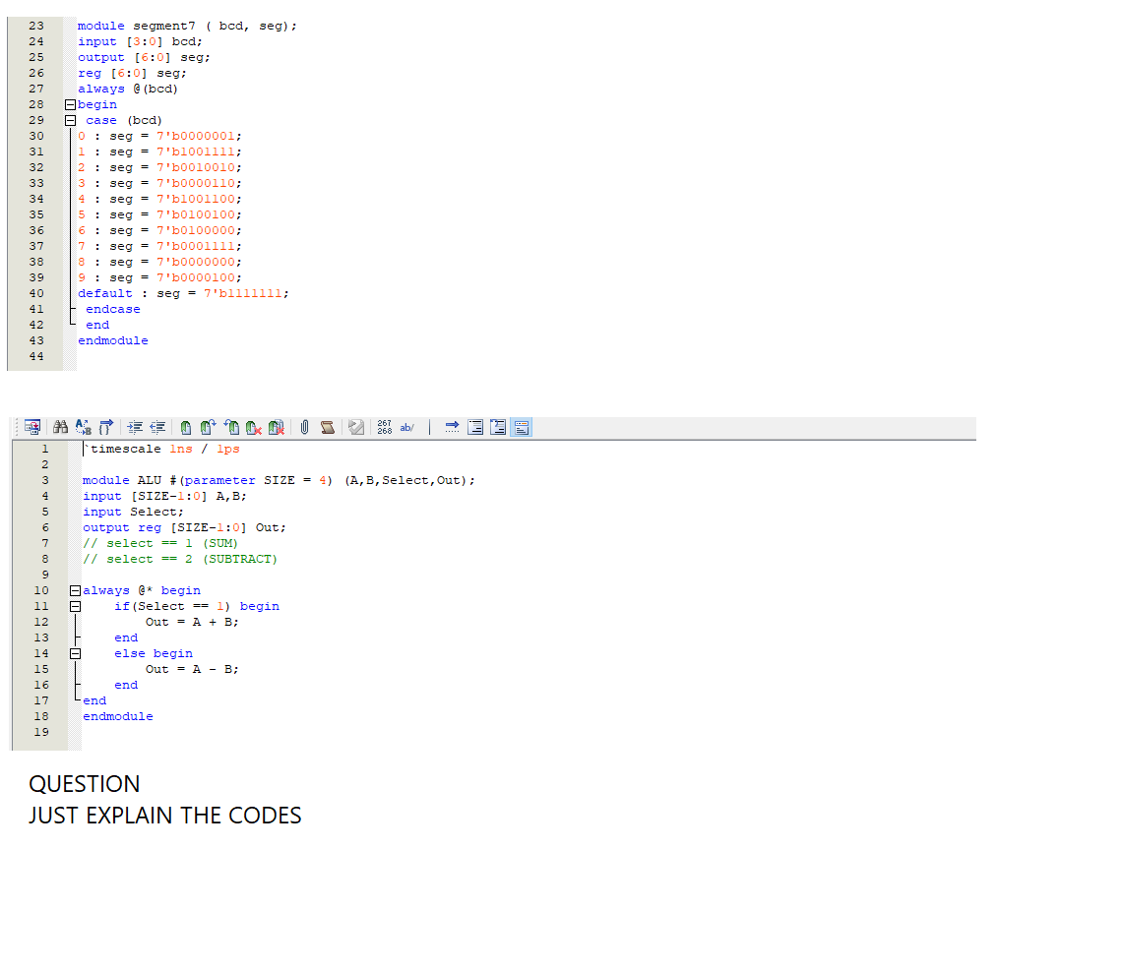The height and width of the screenshot is (971, 1121).
Task: Click 'input [3:0] bcd;' on line 24
Action: tap(140, 42)
